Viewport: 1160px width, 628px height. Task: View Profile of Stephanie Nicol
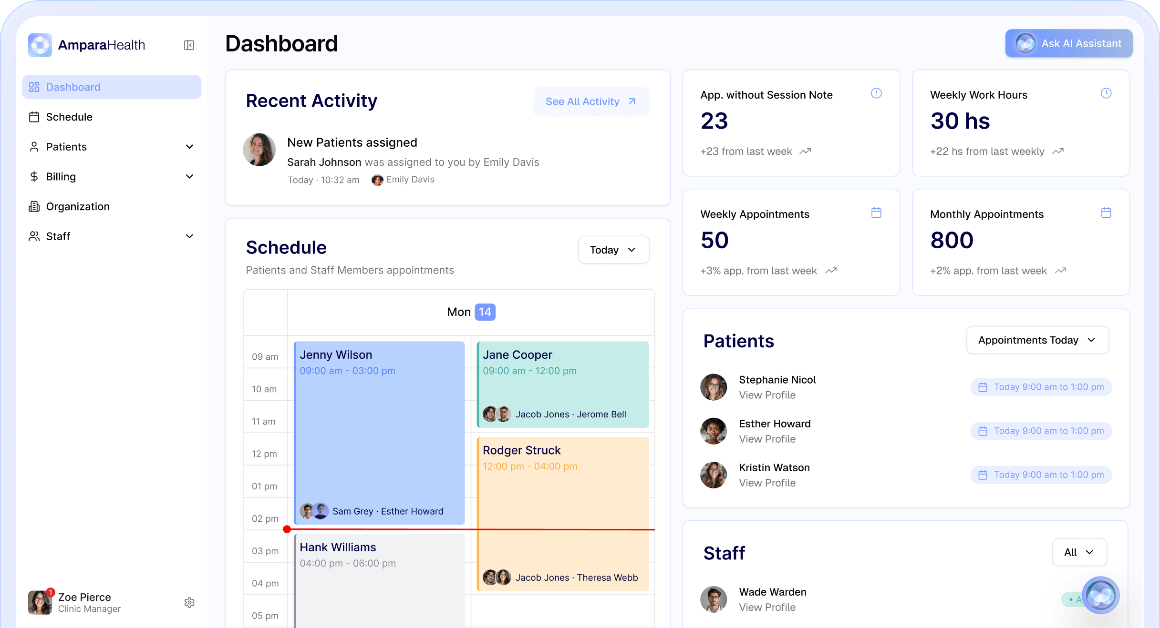pyautogui.click(x=767, y=395)
